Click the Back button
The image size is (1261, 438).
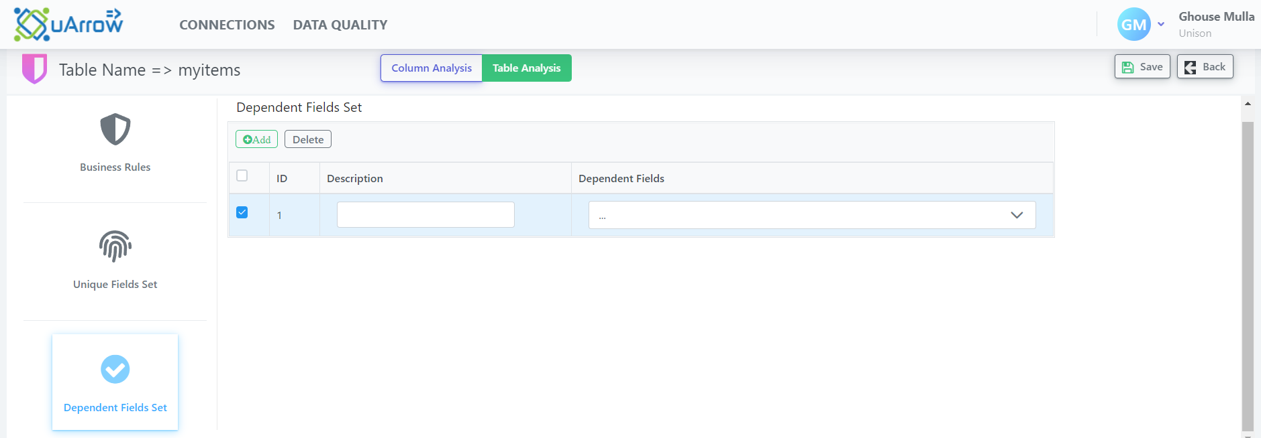click(x=1205, y=67)
